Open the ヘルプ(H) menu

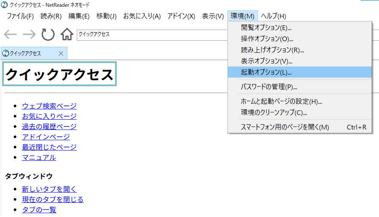[273, 16]
